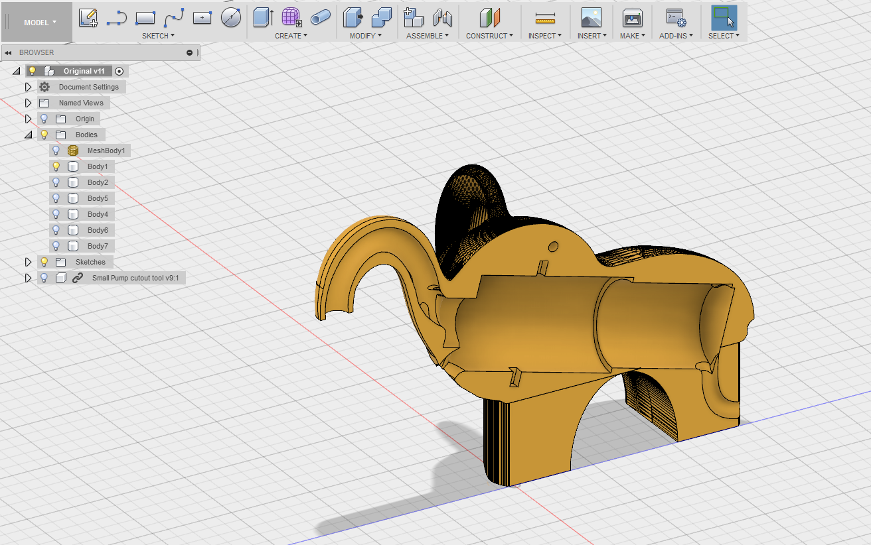The width and height of the screenshot is (871, 545).
Task: Click the Offset Plane construct icon
Action: point(490,18)
